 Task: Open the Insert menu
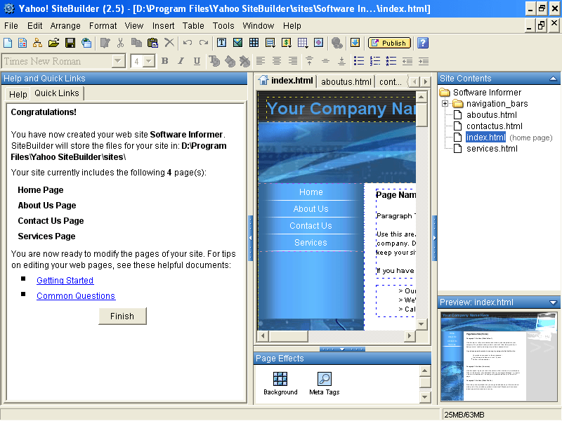click(x=163, y=26)
